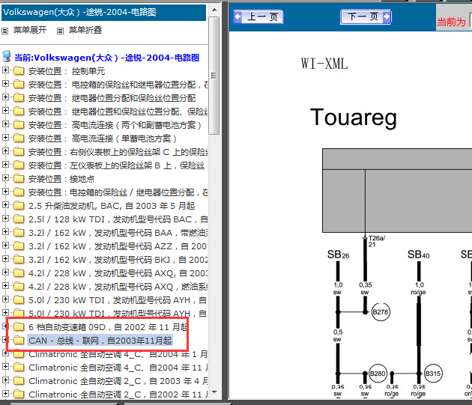
Task: Click folder icon of 安装位置:左仪表板上的保险丝架 B
Action: [19, 165]
